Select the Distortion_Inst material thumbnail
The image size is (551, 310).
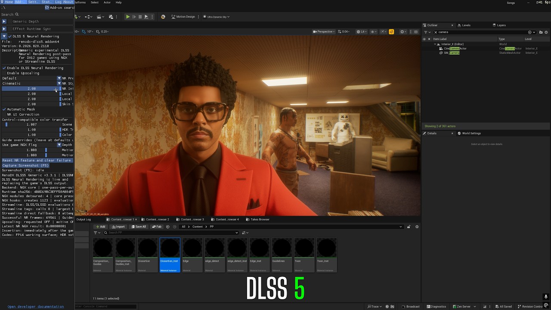(170, 255)
